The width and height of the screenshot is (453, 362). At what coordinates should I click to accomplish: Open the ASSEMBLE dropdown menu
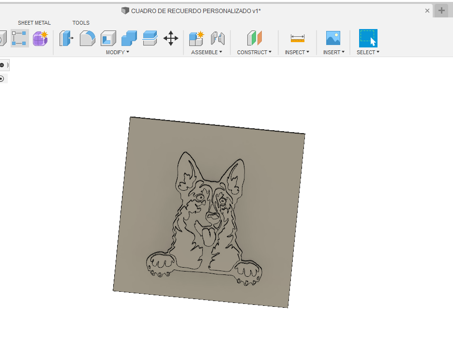click(207, 52)
